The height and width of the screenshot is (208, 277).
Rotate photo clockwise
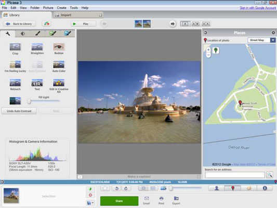(x=126, y=188)
